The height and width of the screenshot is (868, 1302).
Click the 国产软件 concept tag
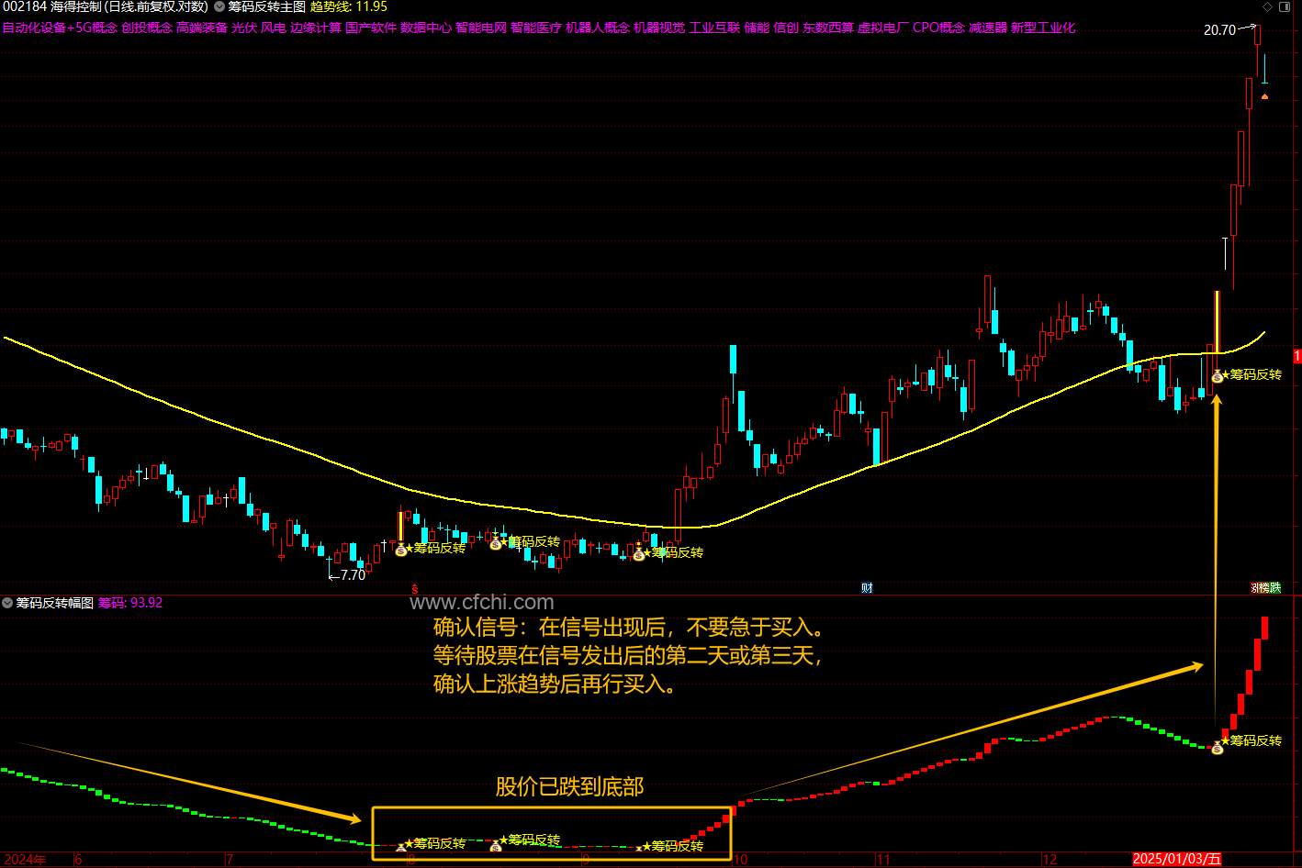point(371,28)
